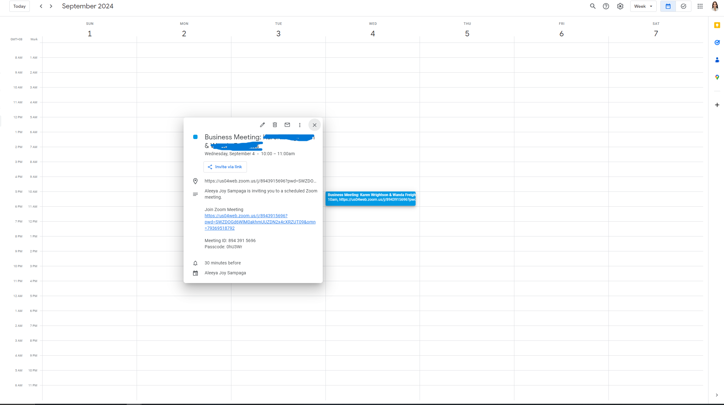This screenshot has height=405, width=724.
Task: Email event details with the envelope icon
Action: [287, 125]
